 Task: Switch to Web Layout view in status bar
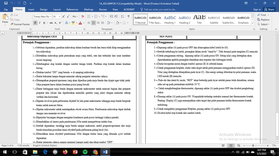click(x=239, y=146)
